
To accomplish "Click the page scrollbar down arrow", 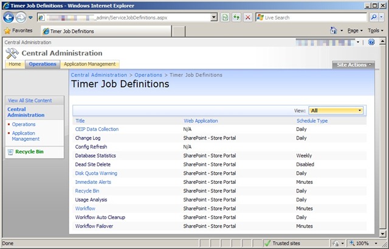I will [382, 234].
